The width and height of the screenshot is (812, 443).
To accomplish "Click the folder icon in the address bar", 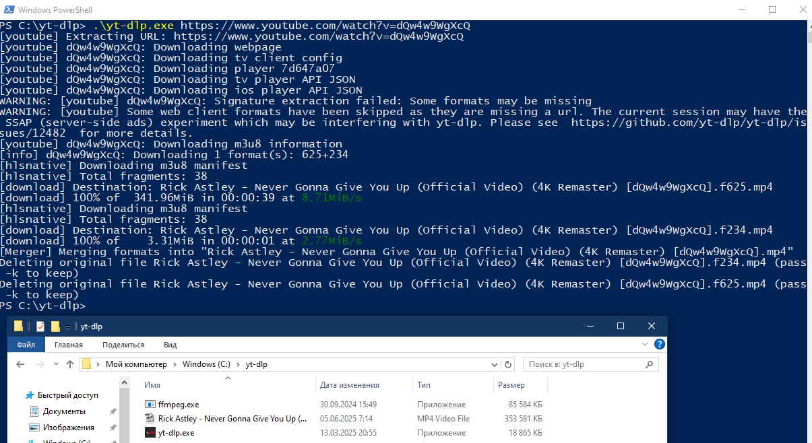I will pyautogui.click(x=86, y=364).
